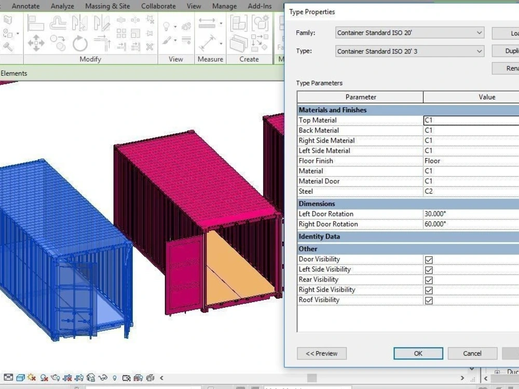Open the Manage menu tab
This screenshot has height=389, width=519.
(224, 6)
